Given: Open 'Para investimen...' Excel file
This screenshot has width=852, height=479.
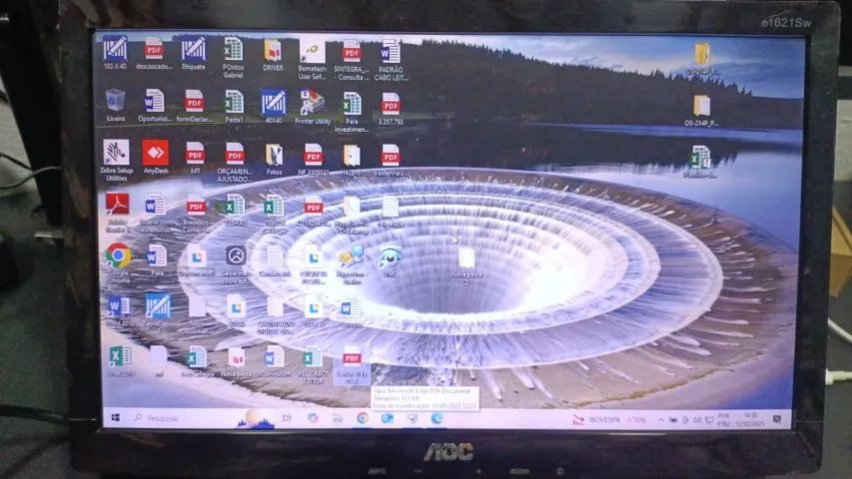Looking at the screenshot, I should pos(352,113).
